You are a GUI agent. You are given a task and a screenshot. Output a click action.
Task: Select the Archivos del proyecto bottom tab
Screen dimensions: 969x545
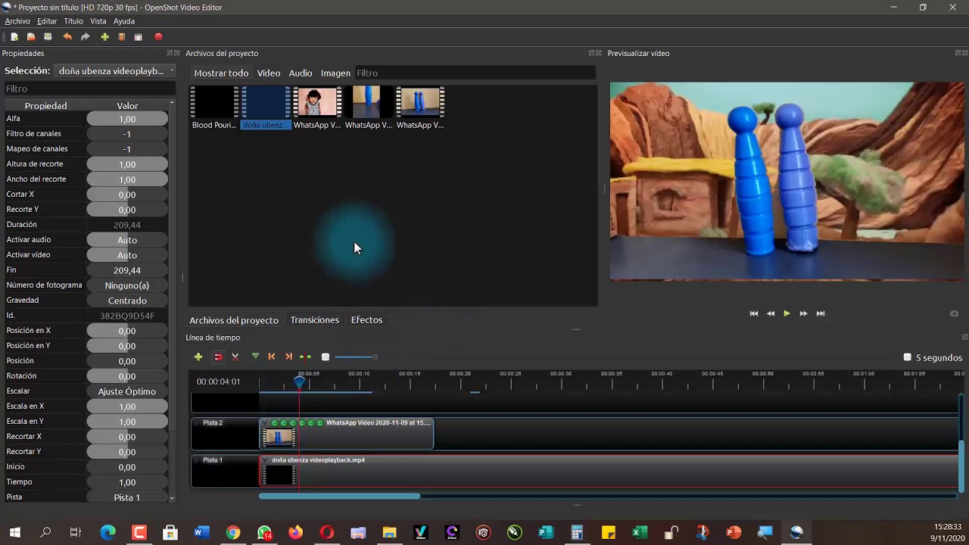coord(234,320)
